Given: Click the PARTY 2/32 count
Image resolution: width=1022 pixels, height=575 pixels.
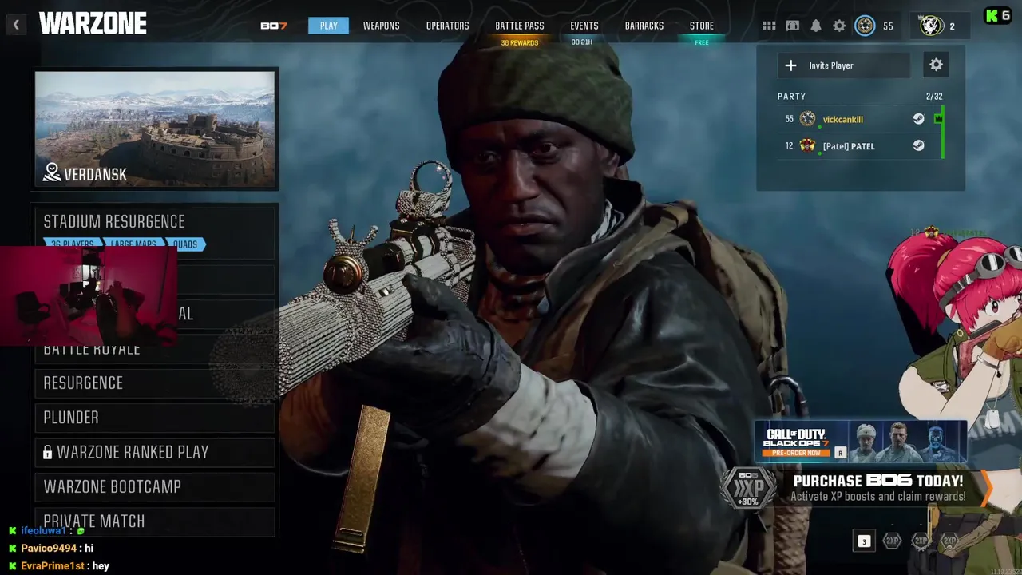Looking at the screenshot, I should click(x=934, y=97).
